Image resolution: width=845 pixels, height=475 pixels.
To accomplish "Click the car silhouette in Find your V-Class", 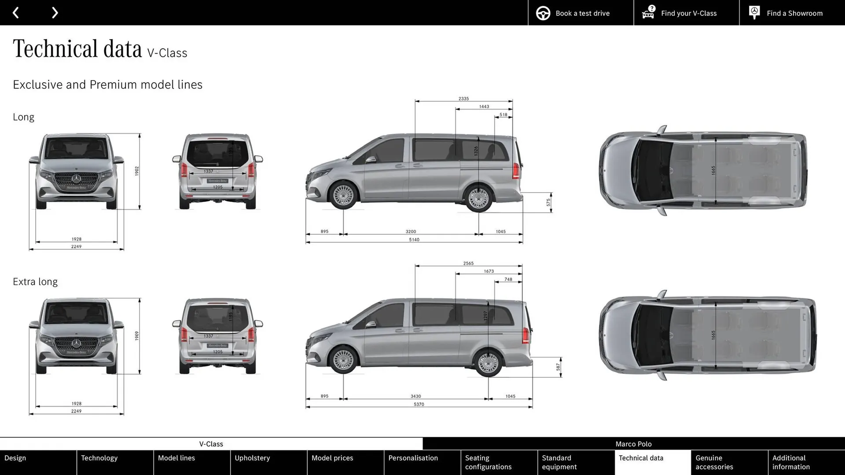I will pos(647,15).
